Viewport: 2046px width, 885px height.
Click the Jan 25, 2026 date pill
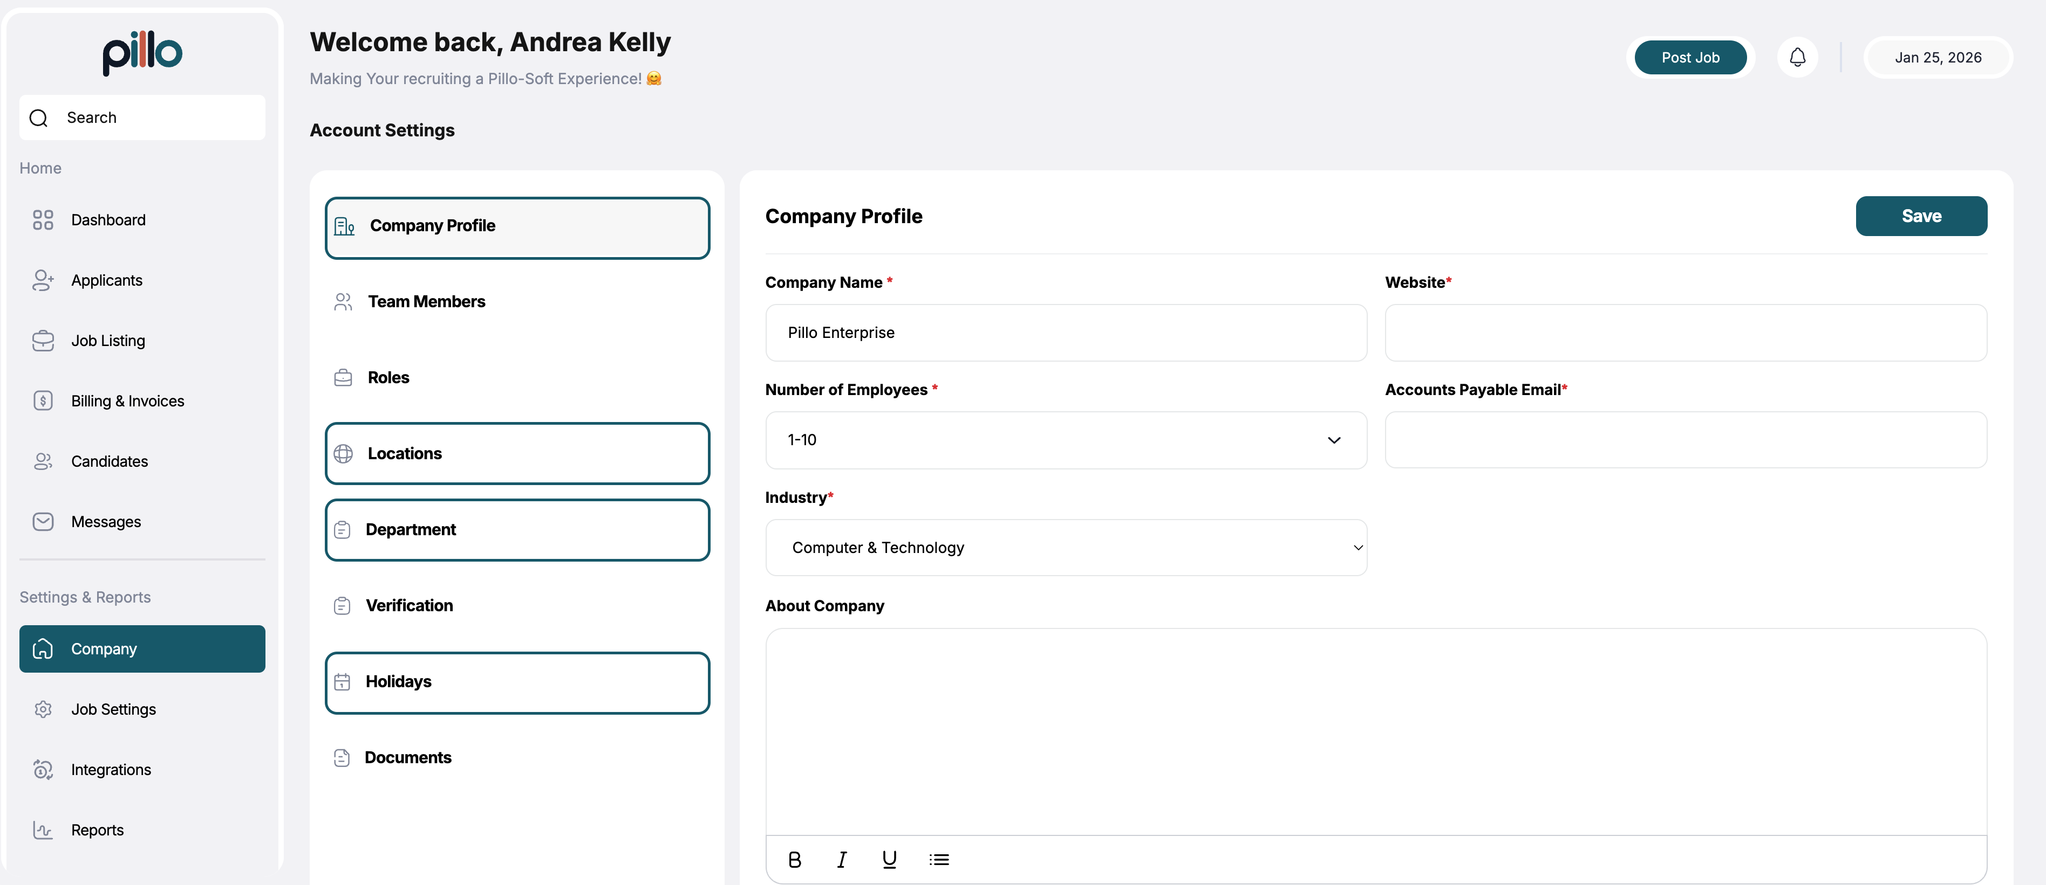[x=1937, y=57]
